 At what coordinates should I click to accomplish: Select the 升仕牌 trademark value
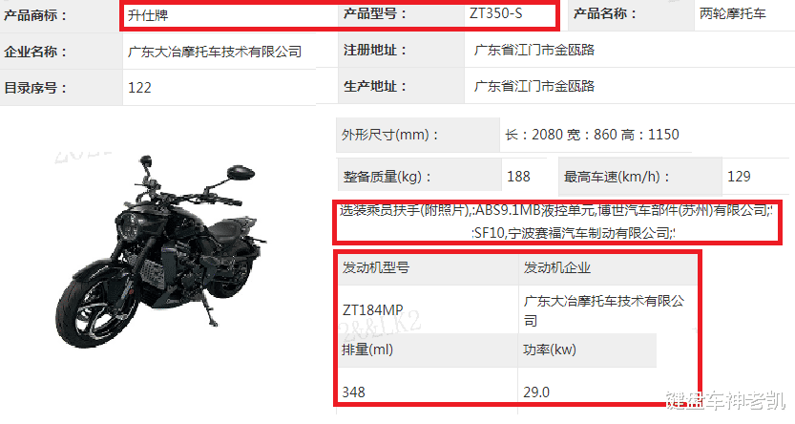point(148,15)
